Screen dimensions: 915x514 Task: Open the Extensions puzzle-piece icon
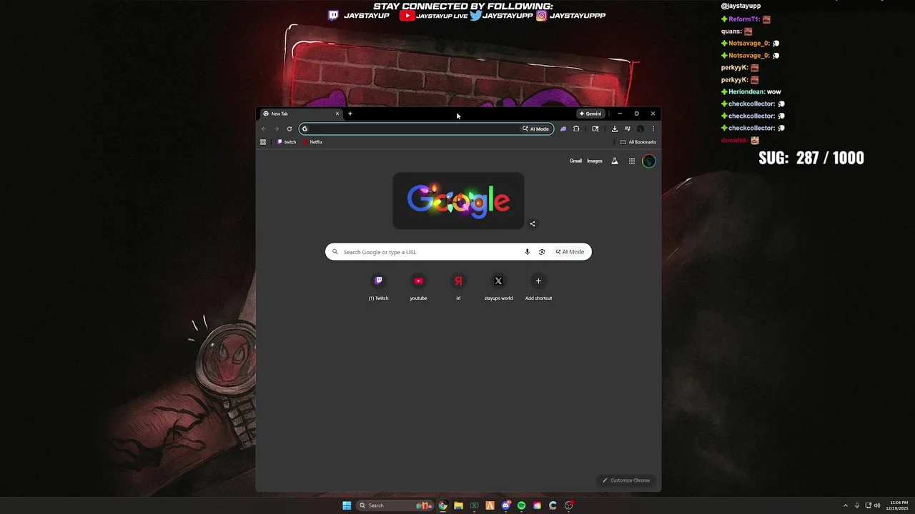pos(576,129)
